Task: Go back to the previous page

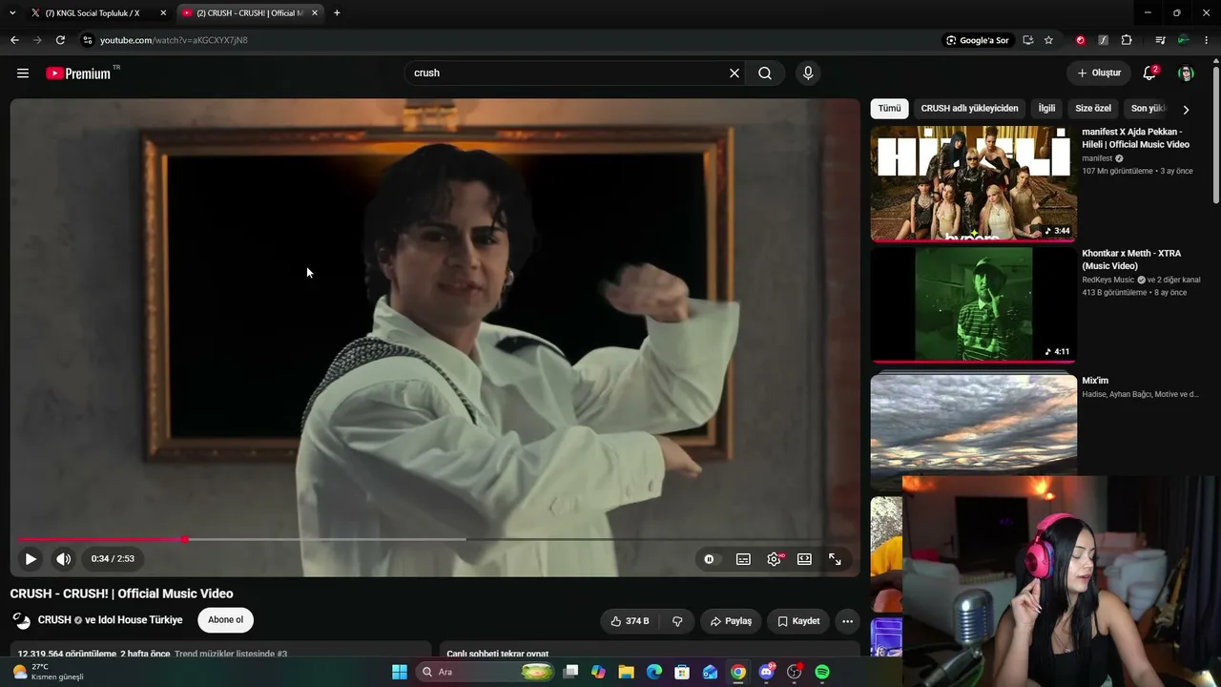Action: tap(14, 40)
